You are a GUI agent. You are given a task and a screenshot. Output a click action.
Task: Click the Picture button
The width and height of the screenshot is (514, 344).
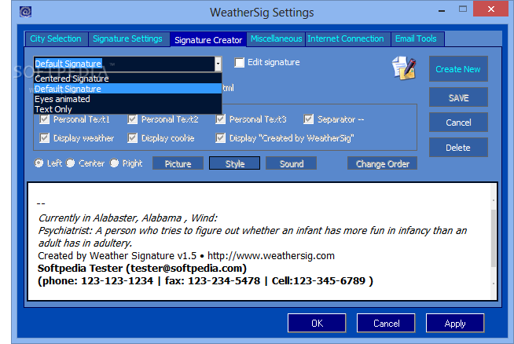[178, 163]
